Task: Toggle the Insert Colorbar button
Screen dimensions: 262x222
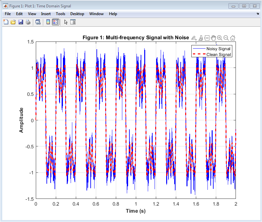Action: click(x=48, y=22)
